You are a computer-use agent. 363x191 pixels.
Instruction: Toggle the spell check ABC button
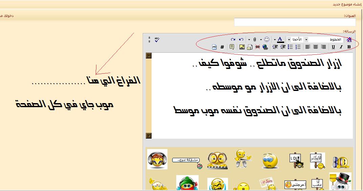click(157, 40)
